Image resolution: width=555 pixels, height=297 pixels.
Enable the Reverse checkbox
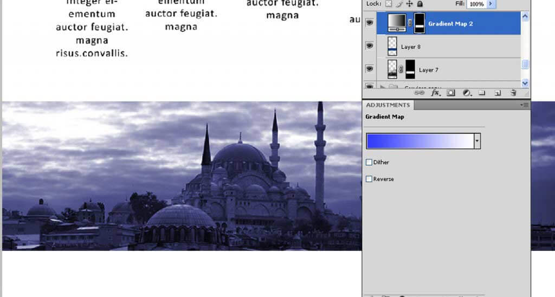[369, 179]
